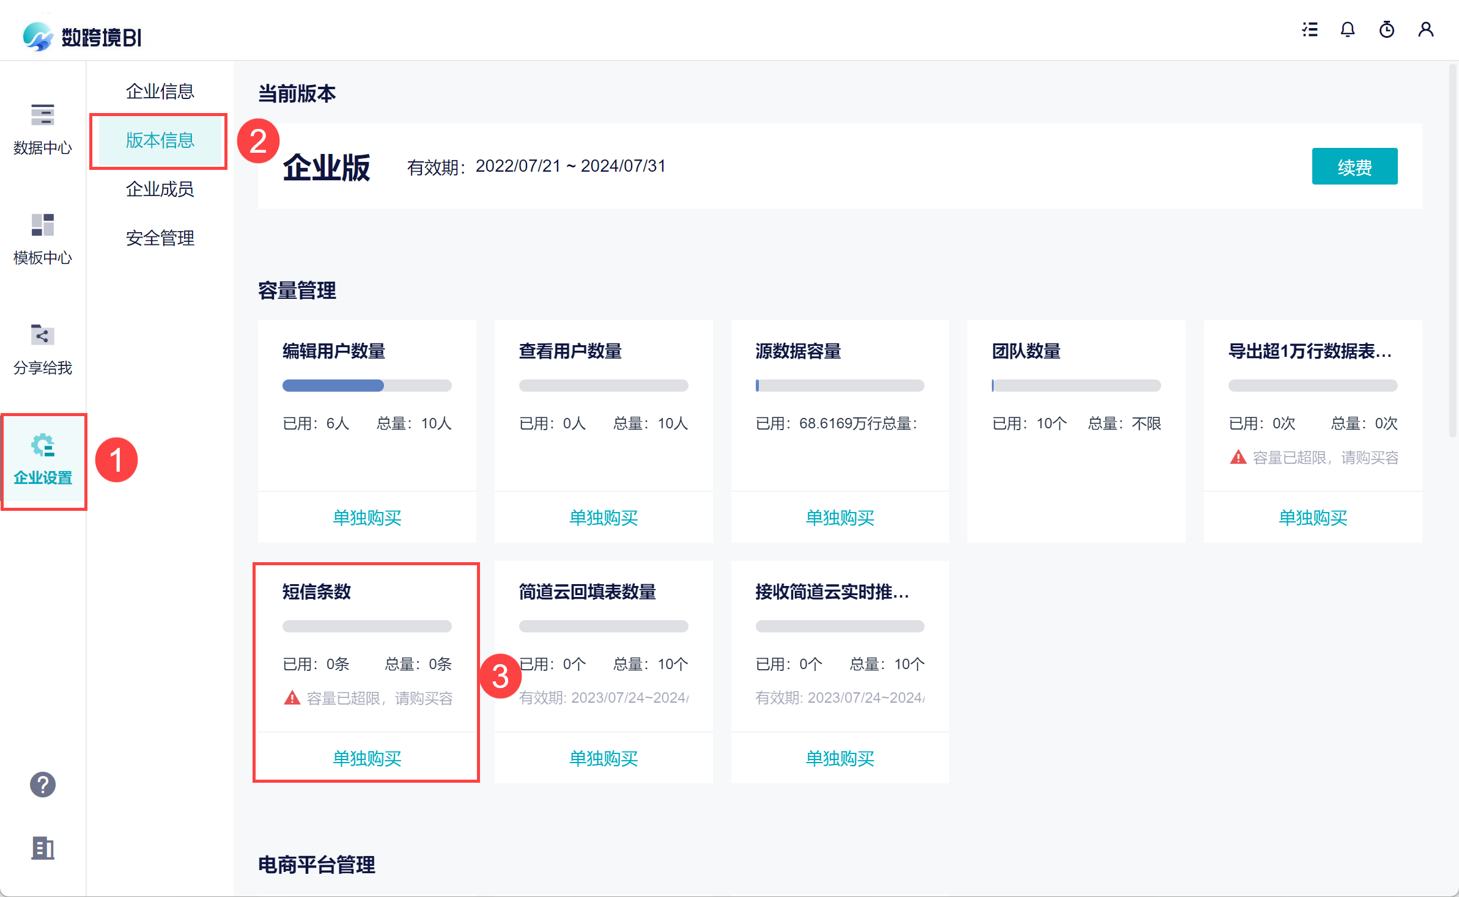
Task: Click the vertical page scrollbar
Action: [1452, 251]
